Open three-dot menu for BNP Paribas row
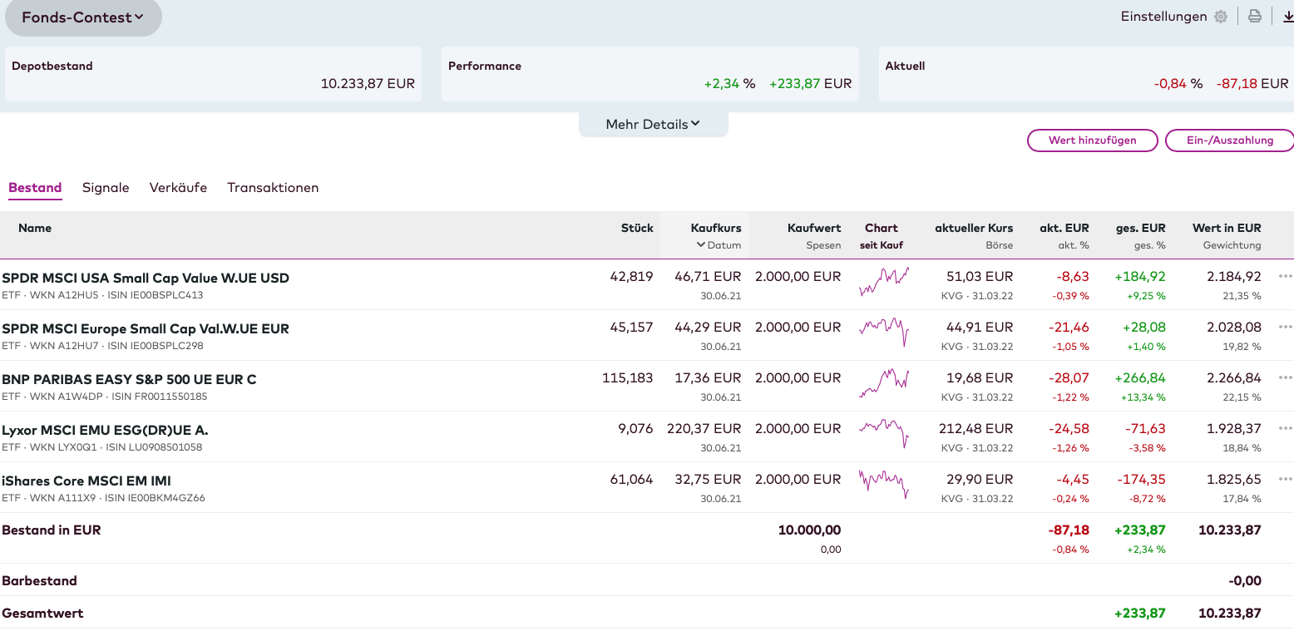 pyautogui.click(x=1285, y=378)
